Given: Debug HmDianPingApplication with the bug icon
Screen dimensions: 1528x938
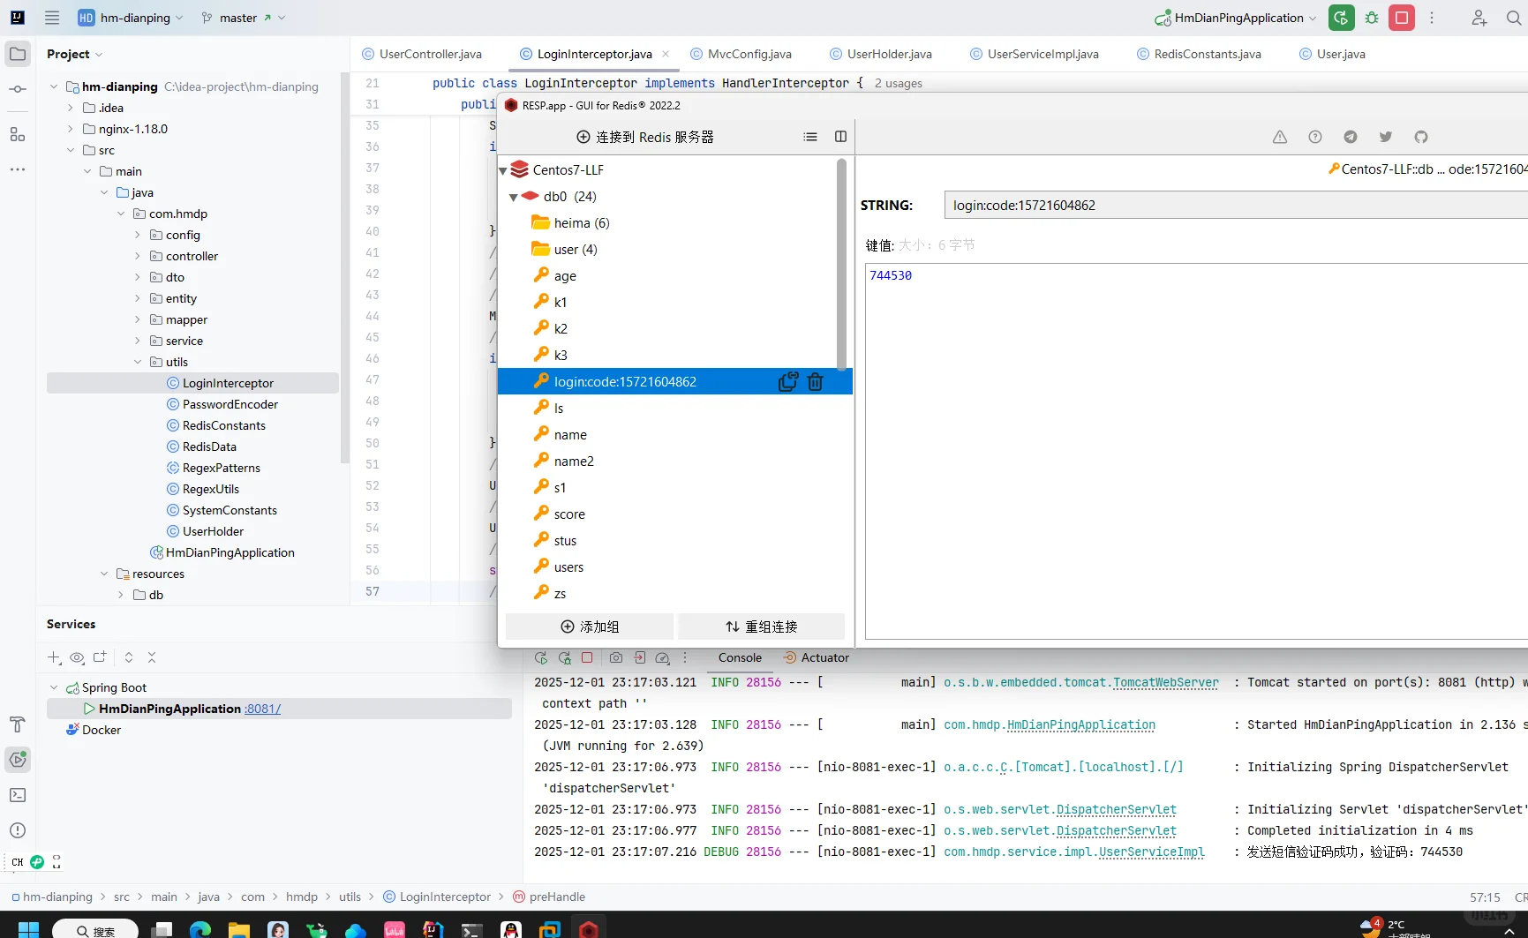Looking at the screenshot, I should tap(1372, 18).
